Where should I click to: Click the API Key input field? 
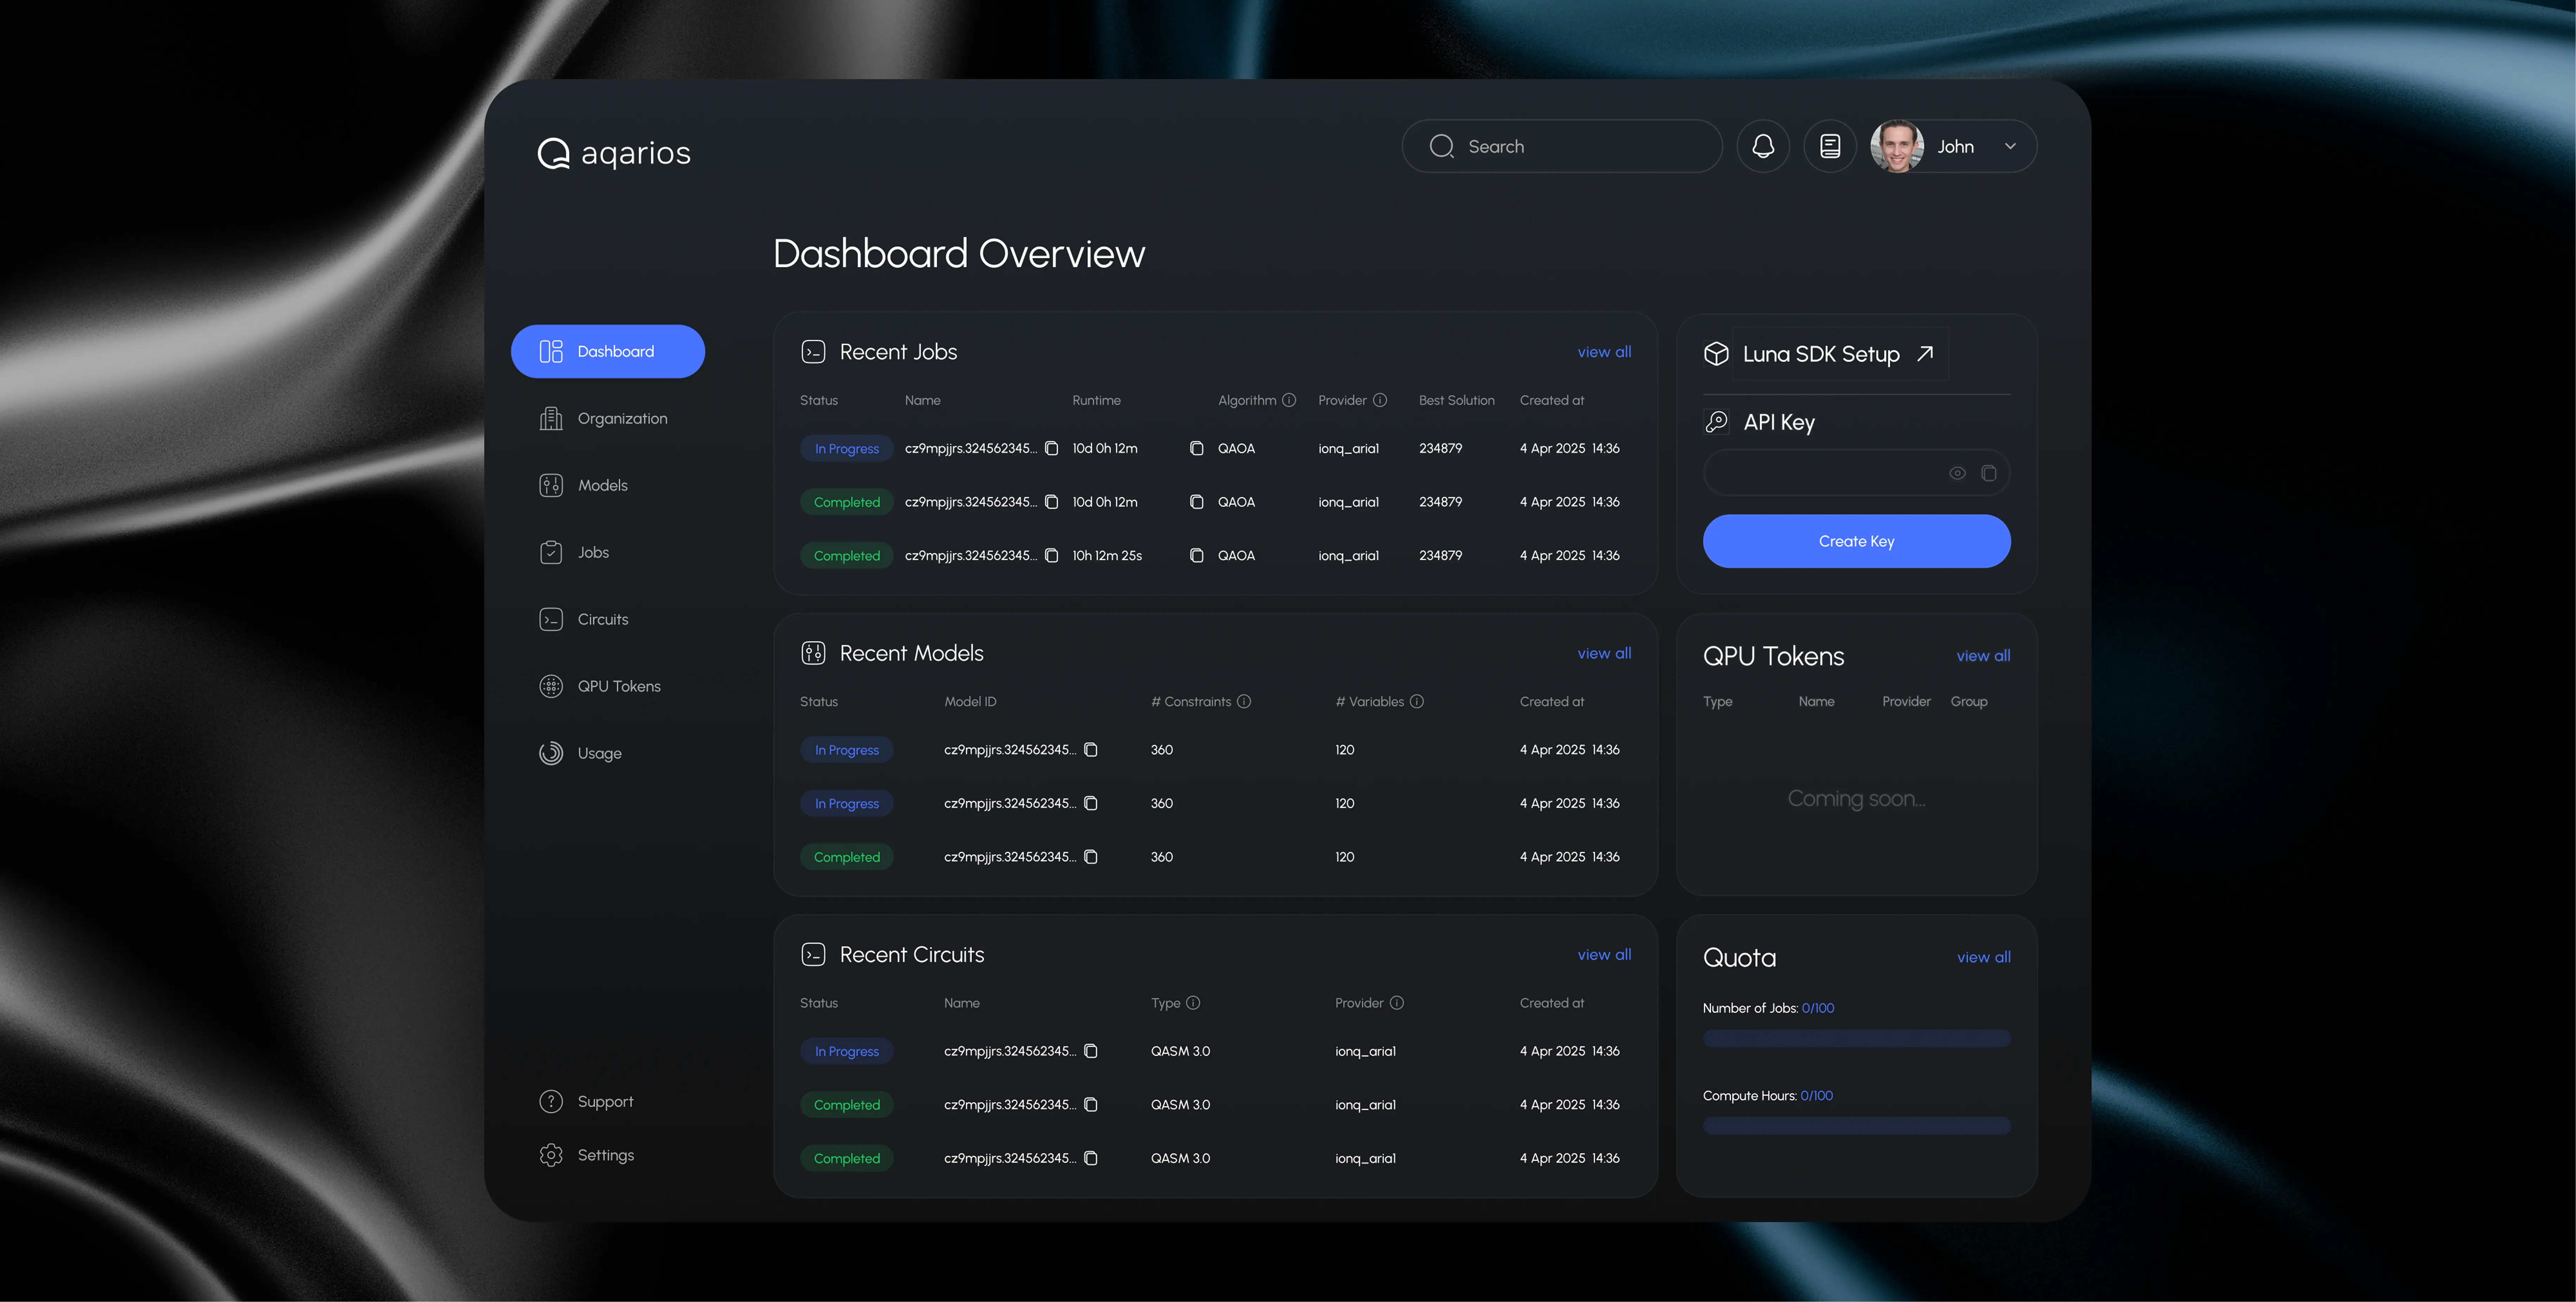coord(1856,473)
